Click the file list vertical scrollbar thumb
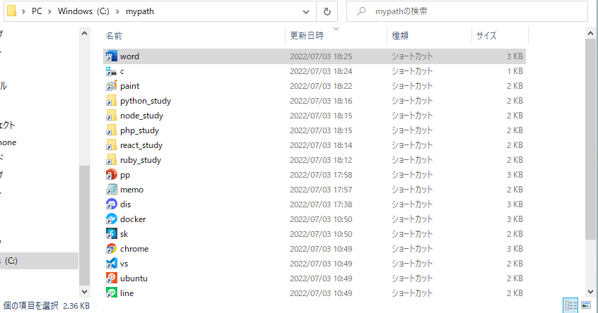Screen dimensions: 598x313 590,139
